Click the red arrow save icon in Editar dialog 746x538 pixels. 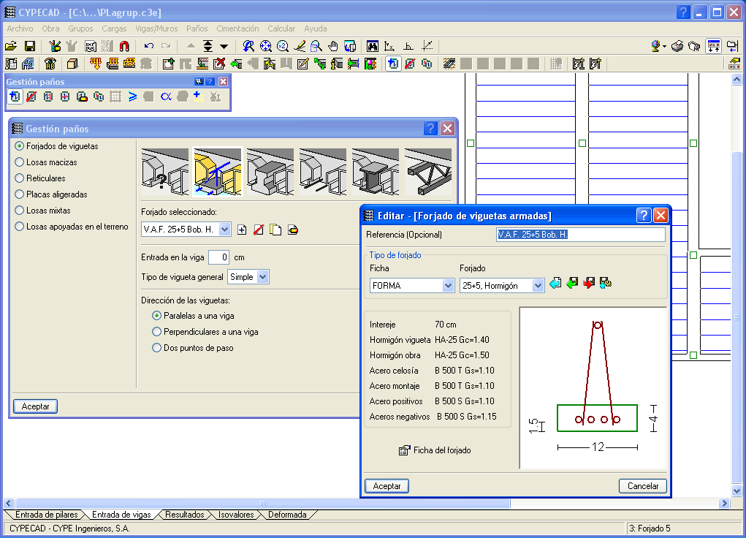[x=589, y=284]
